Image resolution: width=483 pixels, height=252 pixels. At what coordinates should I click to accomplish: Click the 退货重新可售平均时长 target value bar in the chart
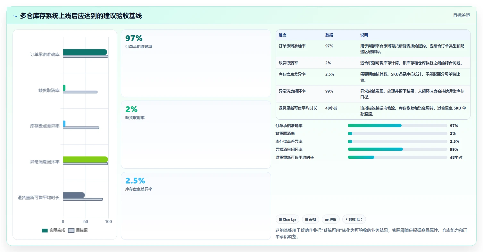coord(83,199)
